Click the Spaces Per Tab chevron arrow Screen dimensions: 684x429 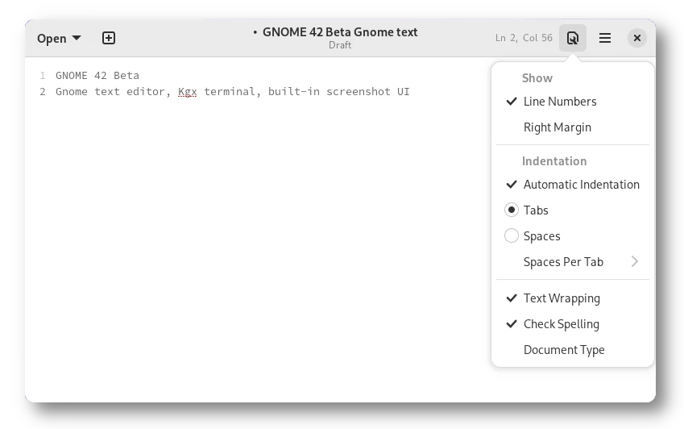(635, 262)
